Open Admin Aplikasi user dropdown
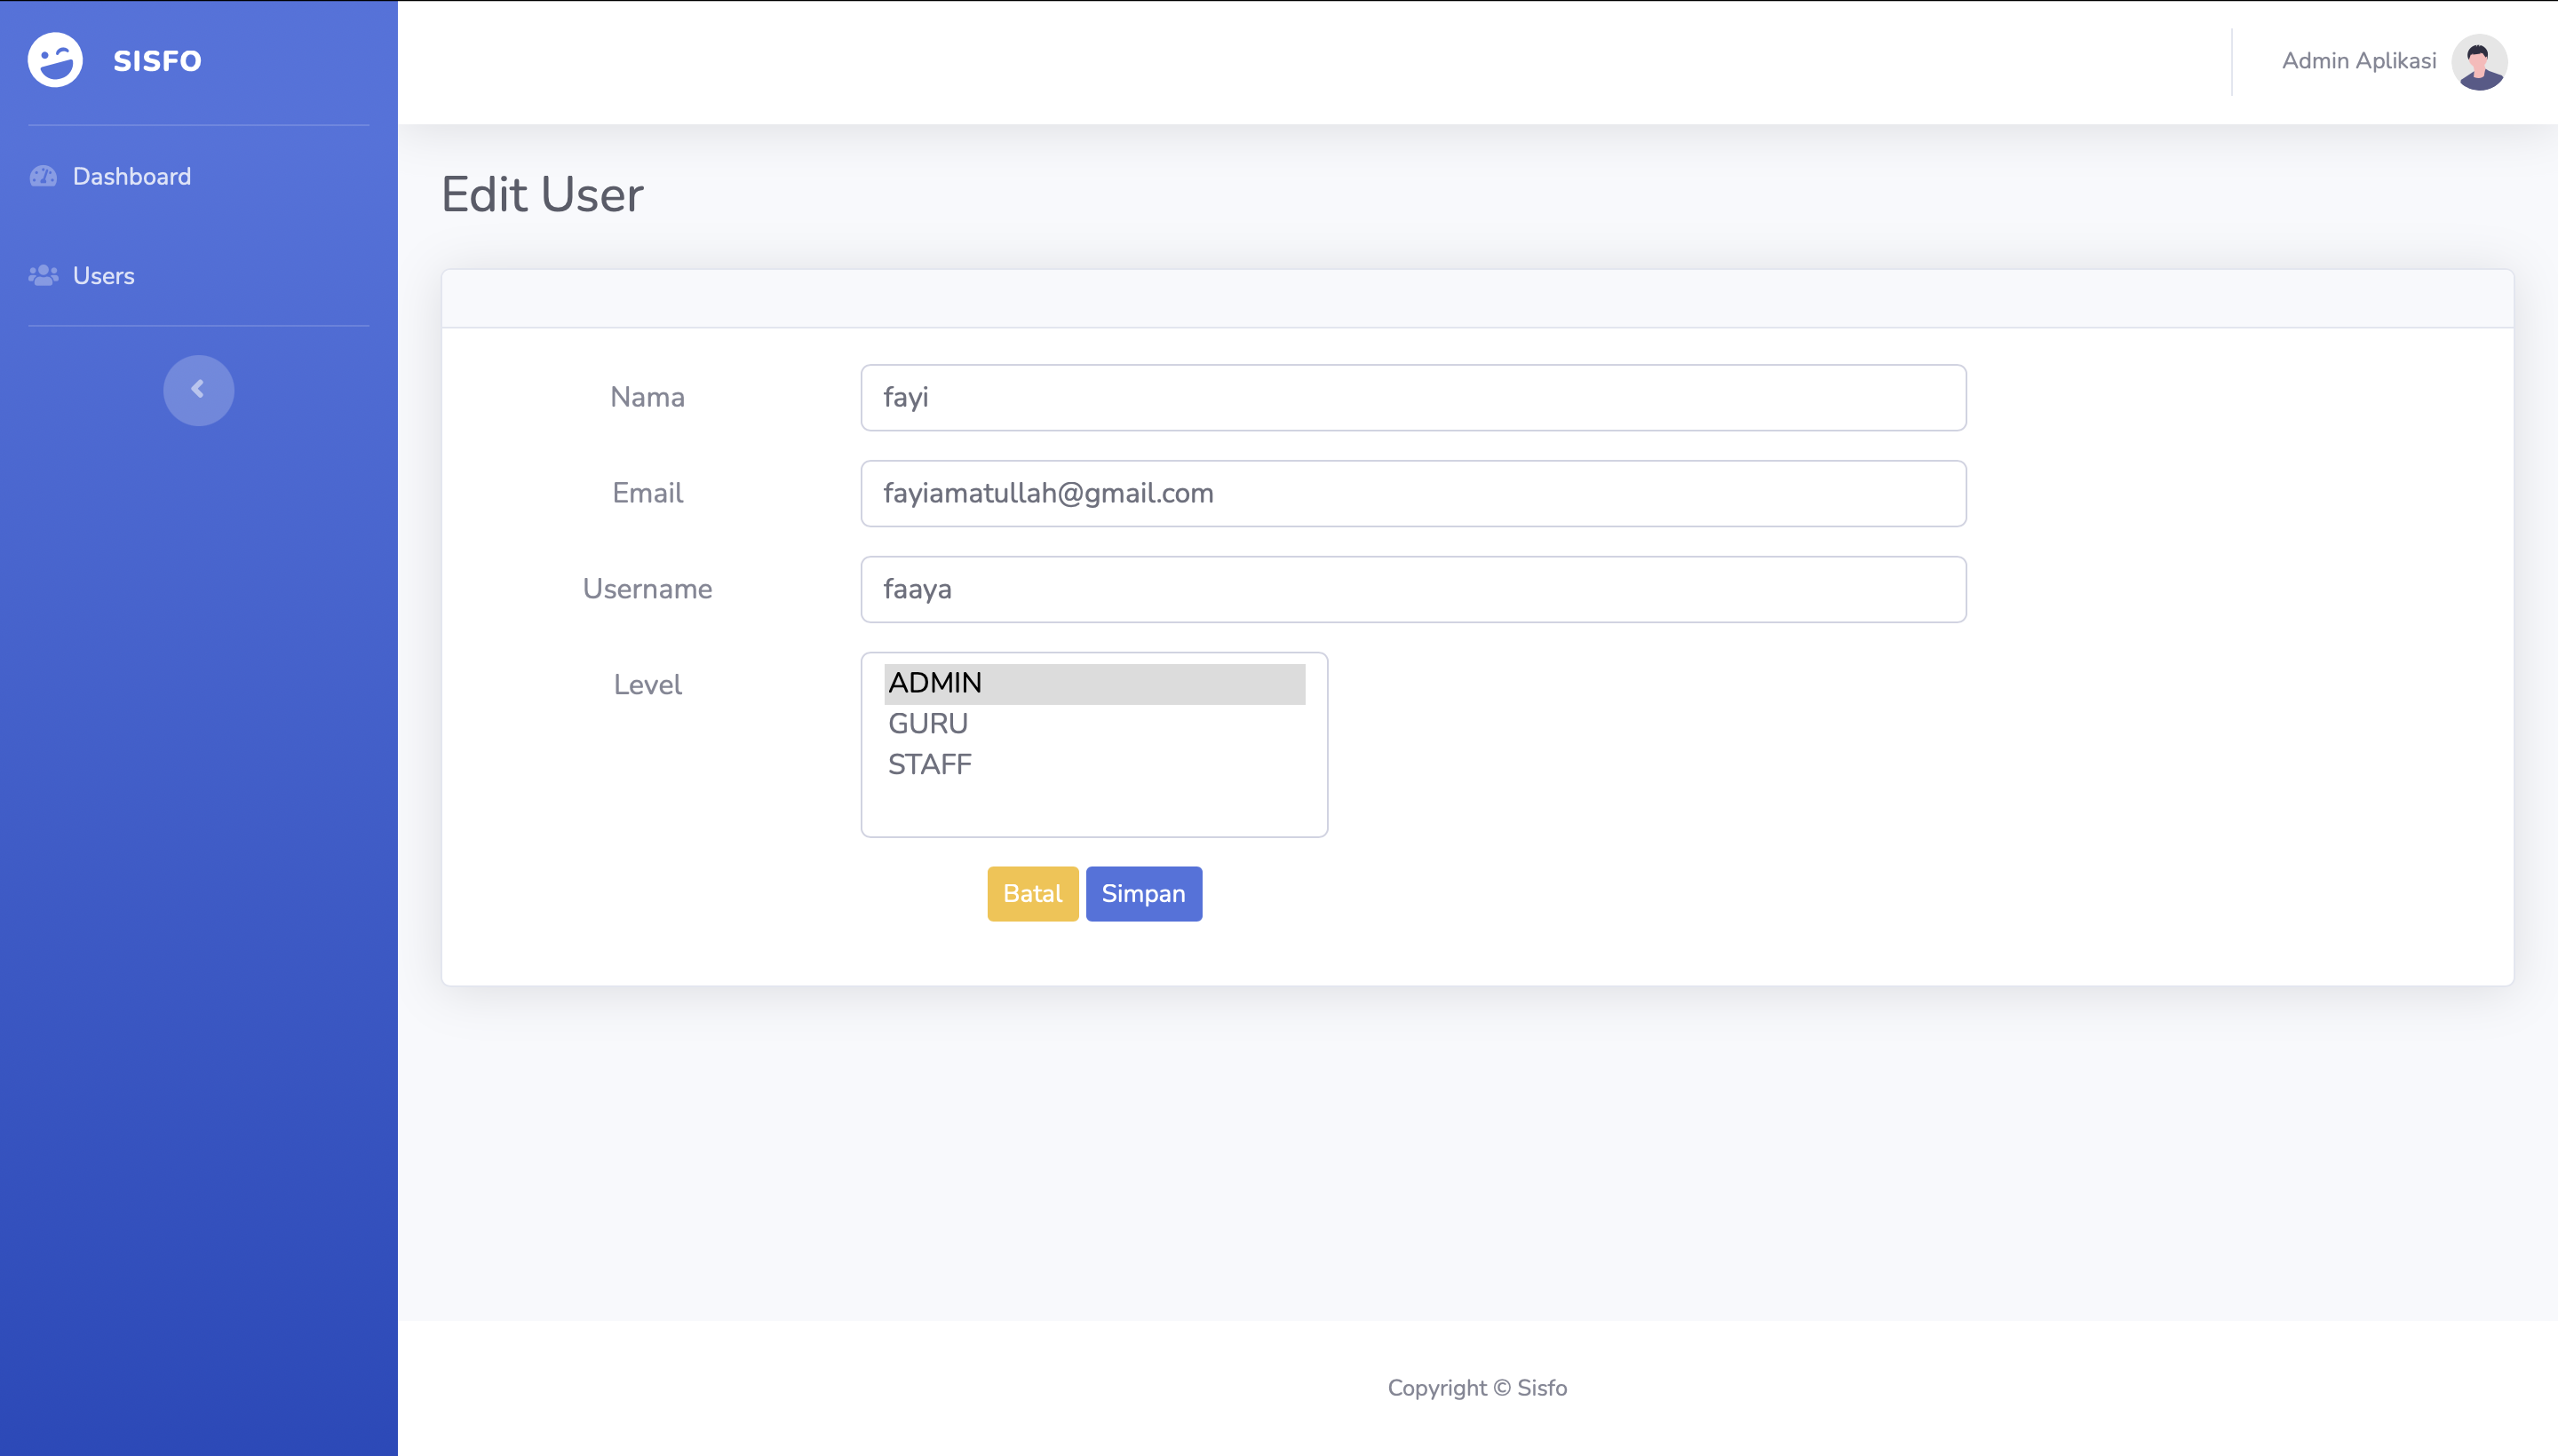The width and height of the screenshot is (2558, 1456). tap(2358, 61)
